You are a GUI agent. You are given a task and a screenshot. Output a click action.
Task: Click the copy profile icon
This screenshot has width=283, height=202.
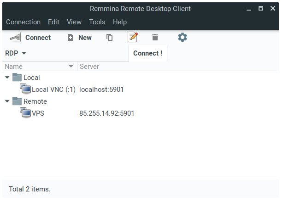click(109, 38)
